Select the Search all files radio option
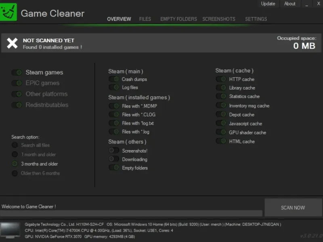This screenshot has height=242, width=323. [15, 145]
